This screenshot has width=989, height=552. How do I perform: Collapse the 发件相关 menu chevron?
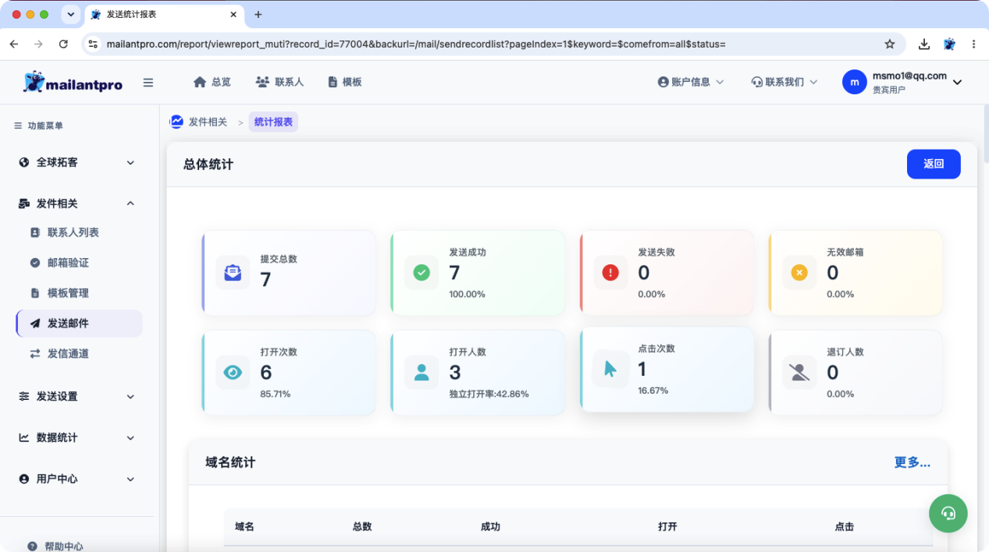(x=130, y=203)
